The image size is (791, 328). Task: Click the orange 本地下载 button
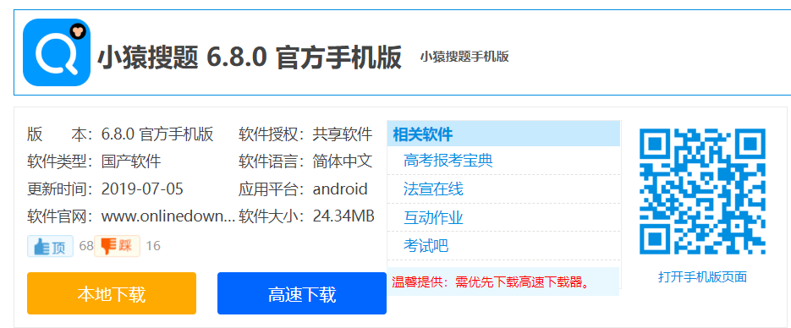(112, 293)
